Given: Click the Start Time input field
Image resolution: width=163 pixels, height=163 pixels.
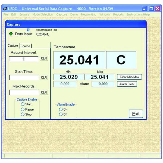Looking at the screenshot, I should coord(24,77).
